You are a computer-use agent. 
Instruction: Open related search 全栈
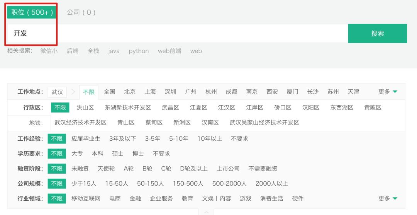(x=93, y=51)
